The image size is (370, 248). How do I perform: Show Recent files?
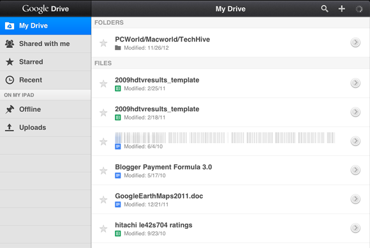click(45, 80)
